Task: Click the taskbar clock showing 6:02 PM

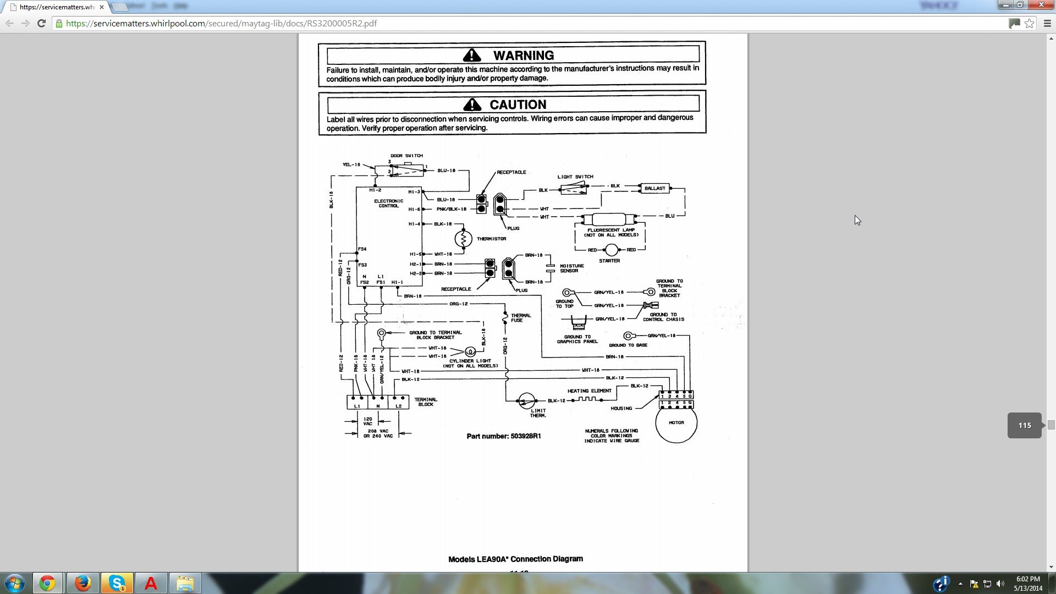Action: click(1028, 583)
